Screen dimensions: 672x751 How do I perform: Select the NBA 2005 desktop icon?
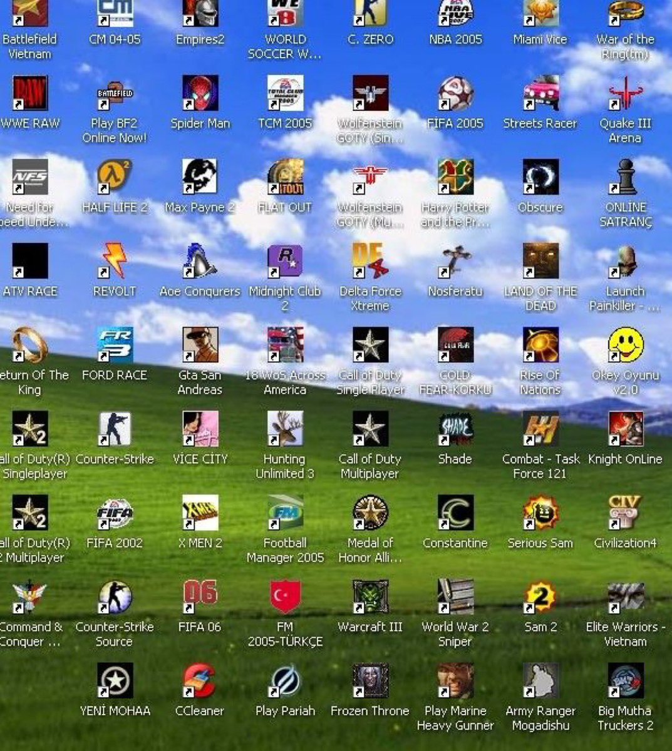click(455, 13)
